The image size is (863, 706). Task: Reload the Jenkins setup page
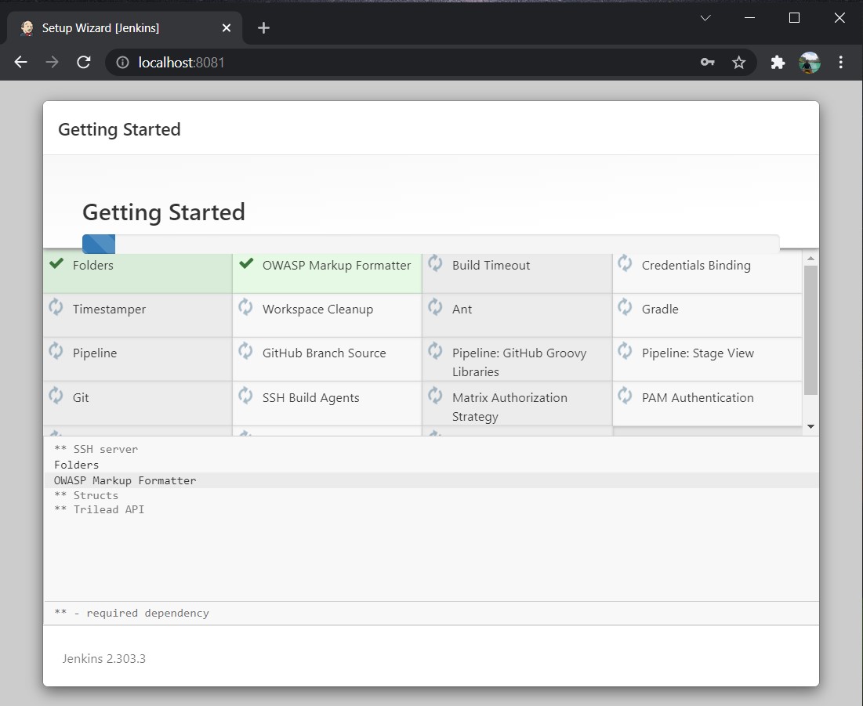[84, 63]
